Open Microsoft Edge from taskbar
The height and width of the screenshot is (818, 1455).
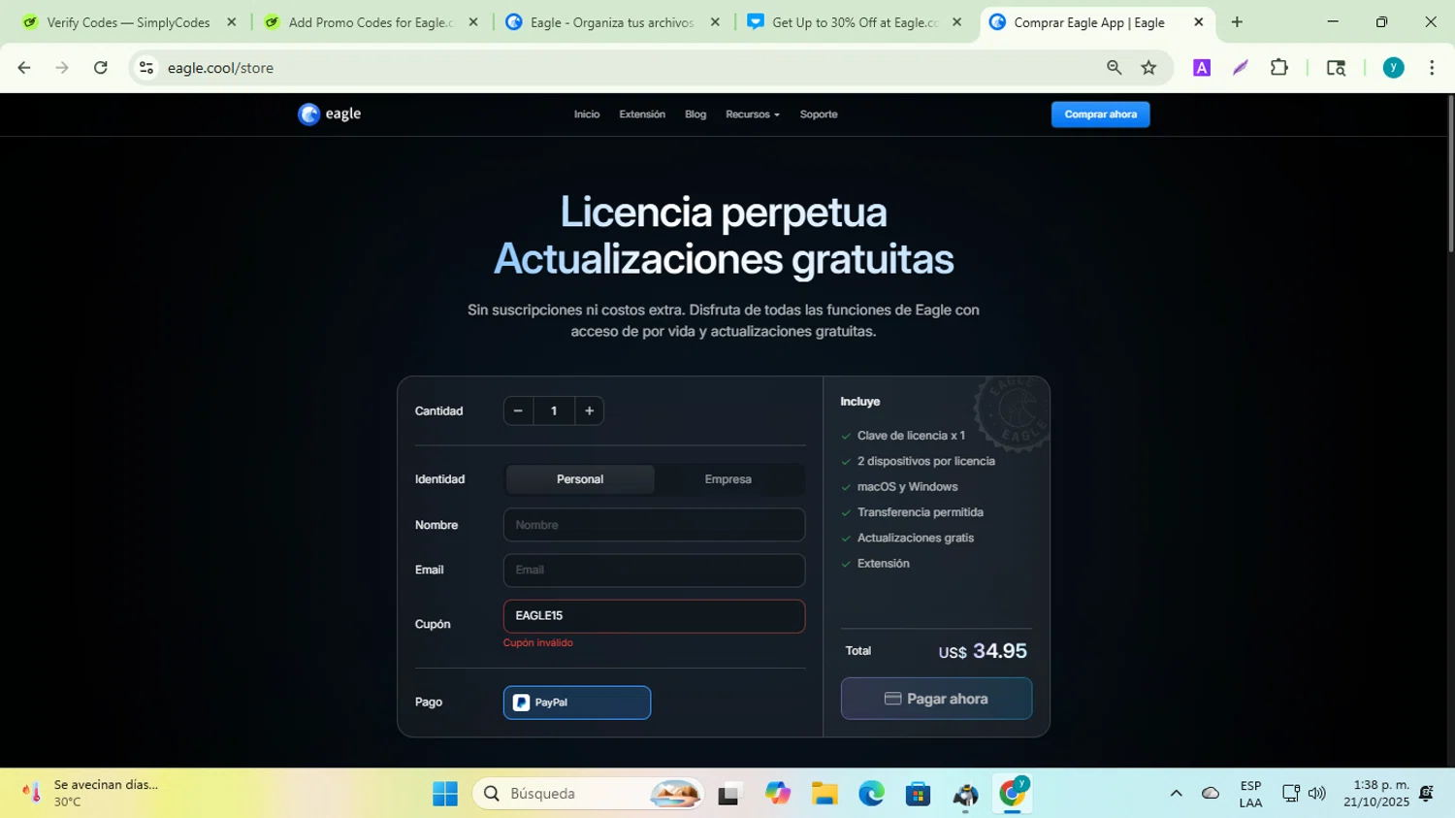point(871,794)
